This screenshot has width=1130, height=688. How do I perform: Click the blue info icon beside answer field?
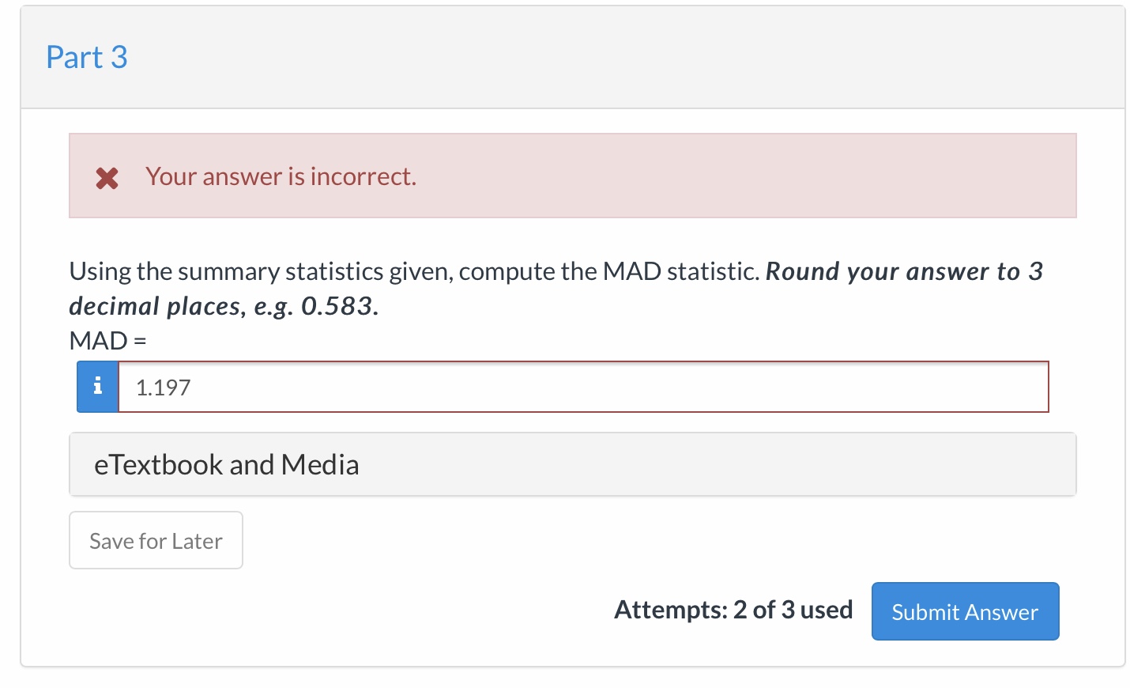click(98, 387)
